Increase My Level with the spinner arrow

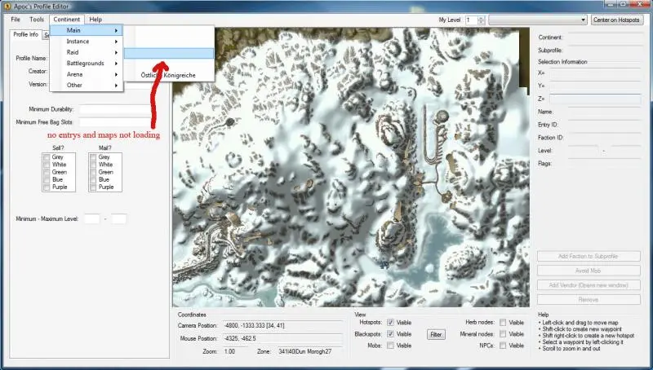coord(481,17)
